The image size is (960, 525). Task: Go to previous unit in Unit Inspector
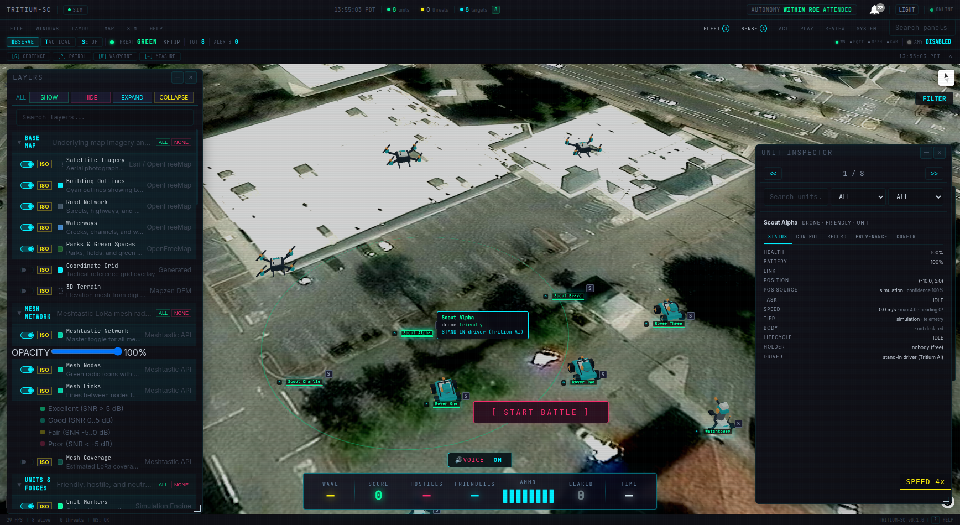[773, 174]
